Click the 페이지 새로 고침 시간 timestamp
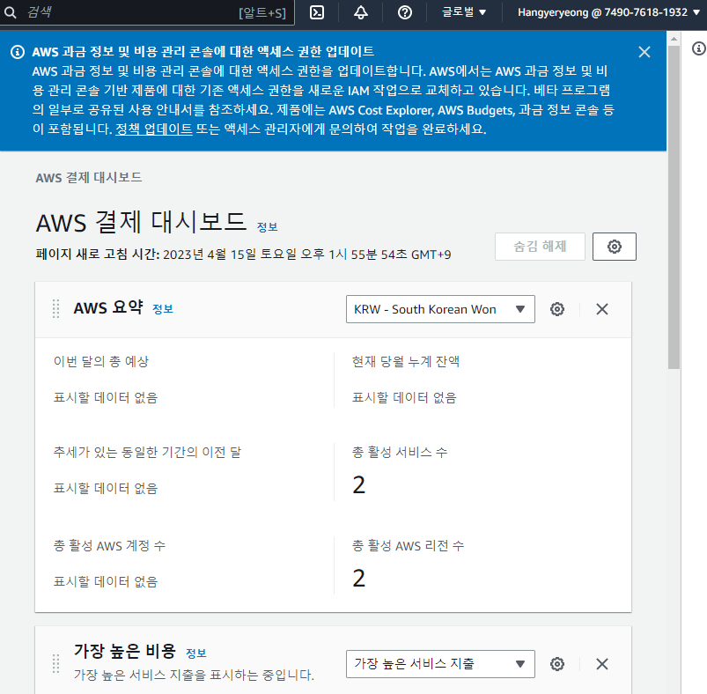The image size is (707, 694). pyautogui.click(x=244, y=255)
